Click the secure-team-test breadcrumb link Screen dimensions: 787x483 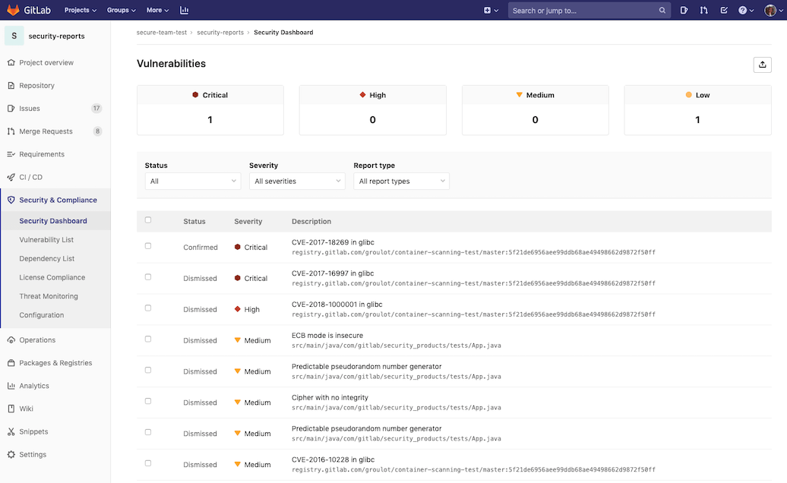tap(163, 33)
